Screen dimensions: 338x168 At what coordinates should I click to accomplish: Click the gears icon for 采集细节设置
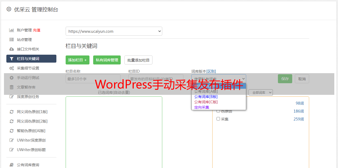pyautogui.click(x=12, y=68)
